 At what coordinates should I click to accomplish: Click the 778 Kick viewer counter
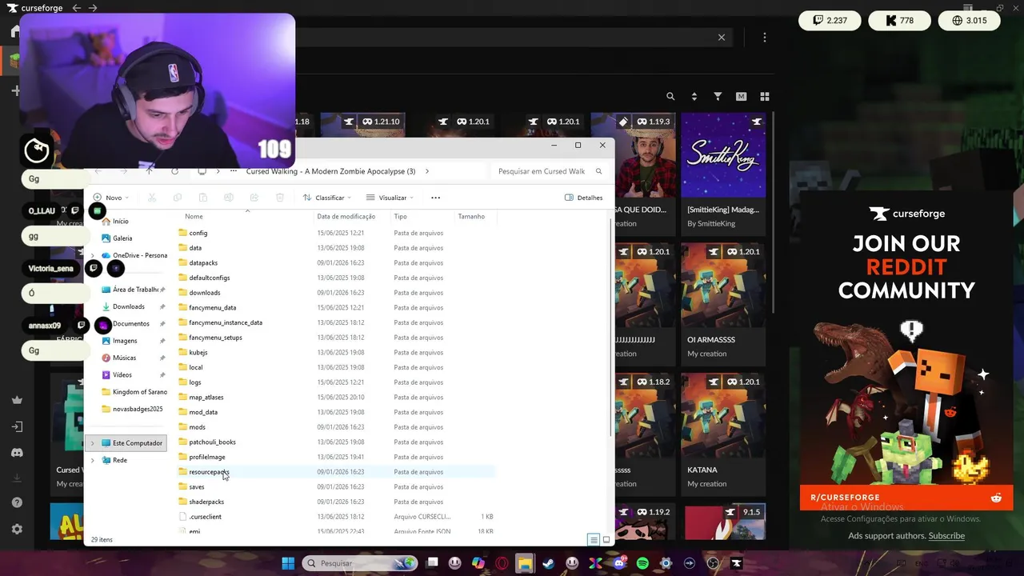click(899, 21)
